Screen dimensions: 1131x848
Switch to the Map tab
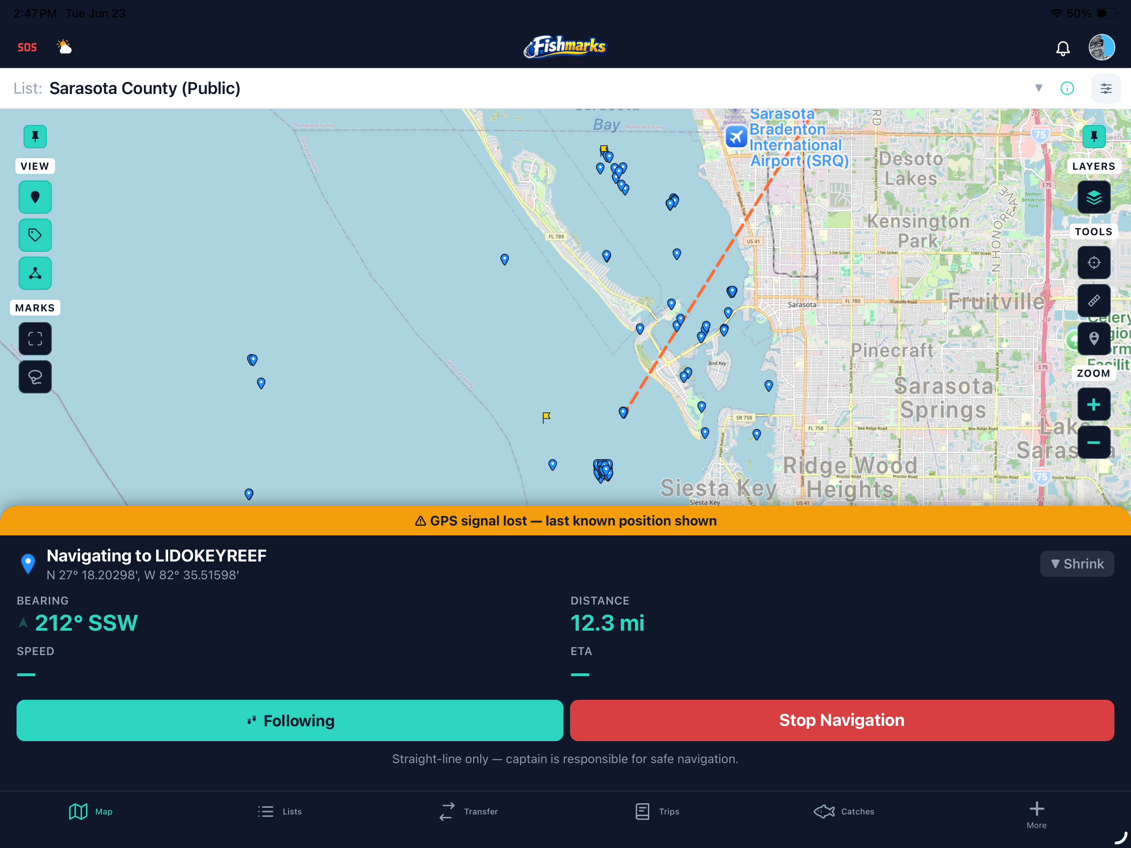point(91,811)
